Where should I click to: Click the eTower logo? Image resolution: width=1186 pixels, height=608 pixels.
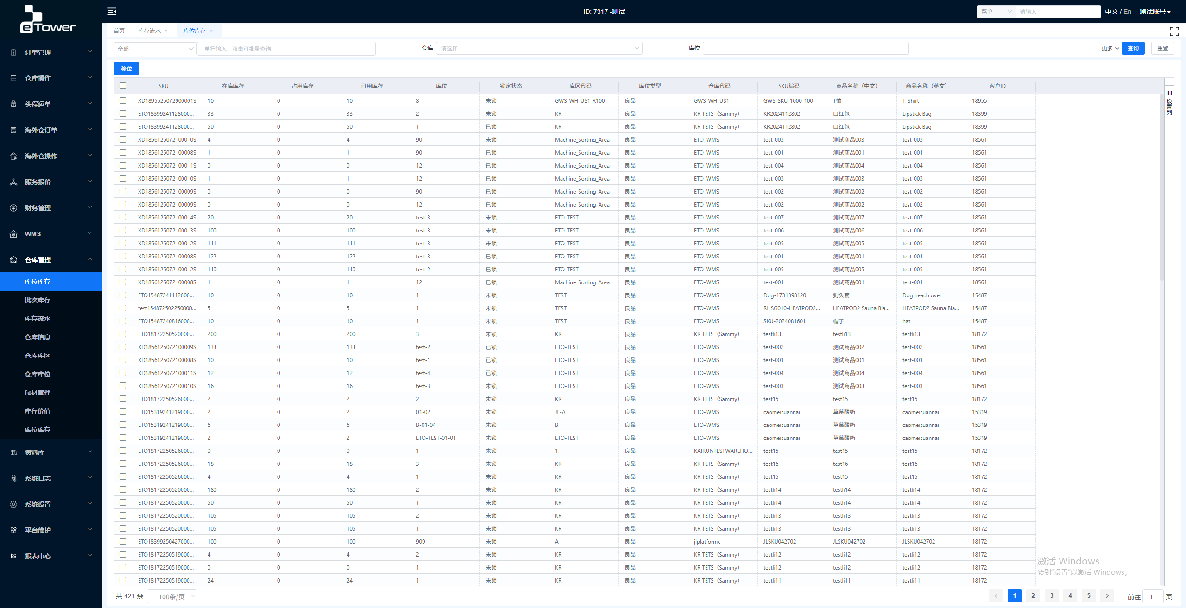pos(47,19)
